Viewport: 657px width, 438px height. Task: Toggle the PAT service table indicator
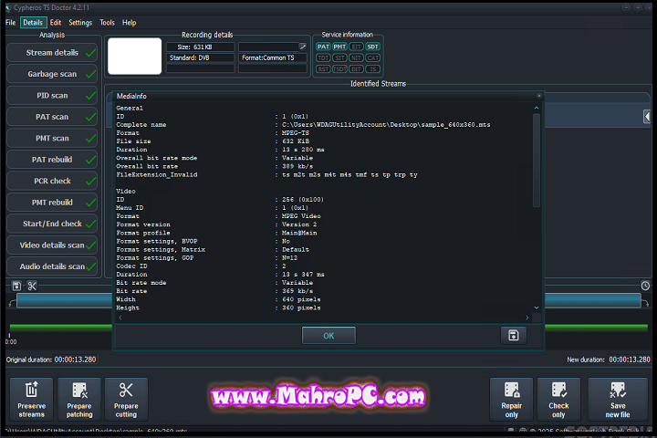pos(323,47)
